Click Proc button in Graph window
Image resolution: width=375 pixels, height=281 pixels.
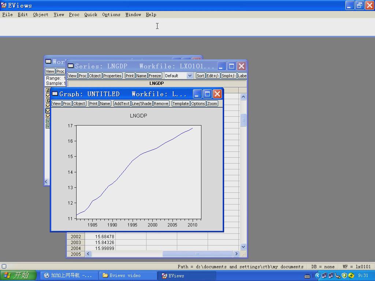[67, 104]
